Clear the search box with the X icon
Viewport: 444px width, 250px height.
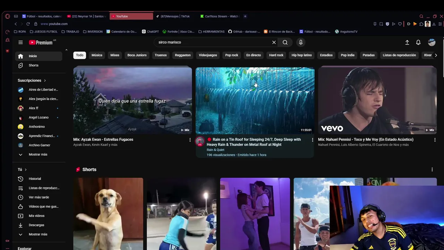[274, 42]
